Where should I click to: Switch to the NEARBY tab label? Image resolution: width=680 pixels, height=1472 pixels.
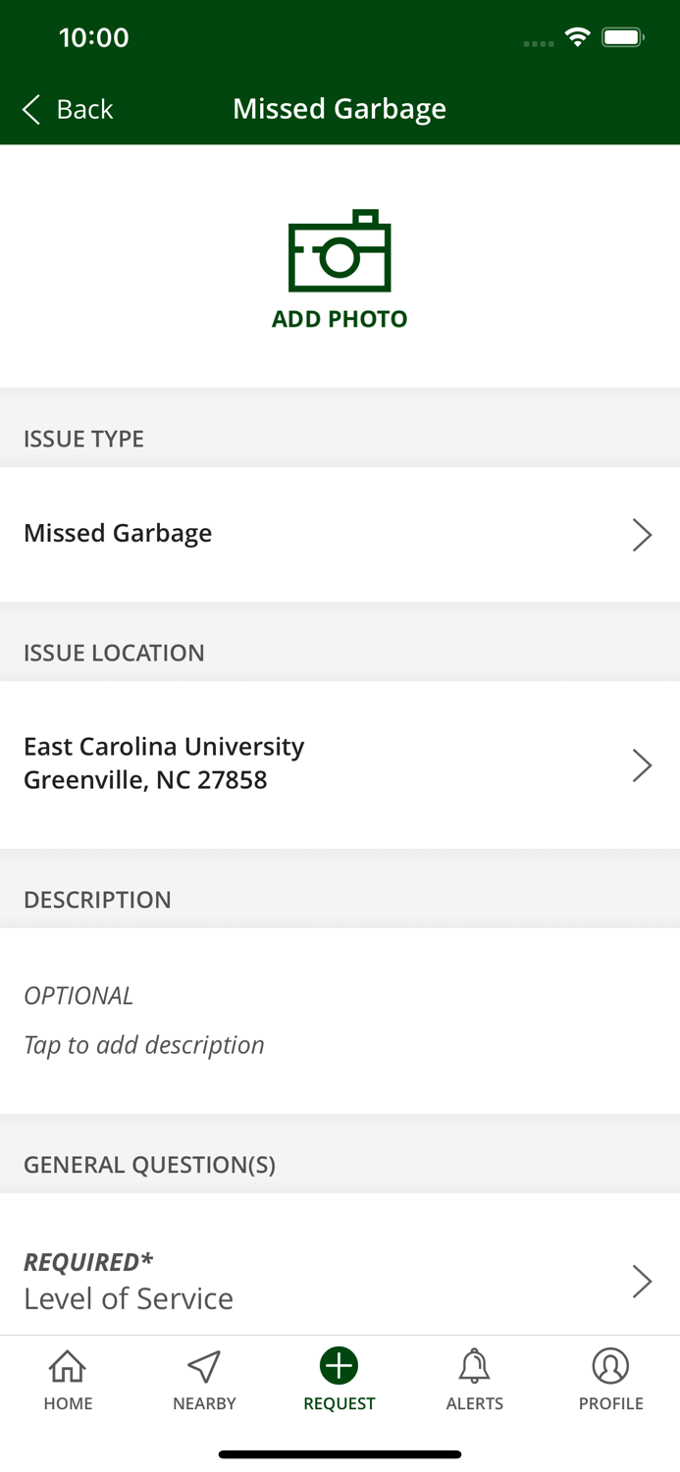(x=204, y=1403)
